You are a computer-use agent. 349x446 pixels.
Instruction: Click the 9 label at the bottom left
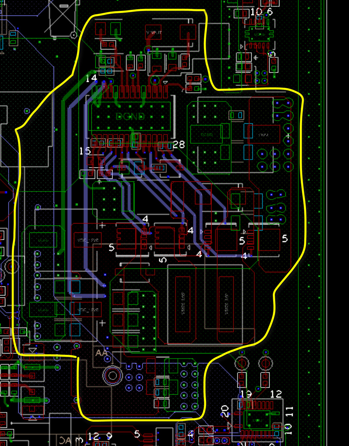(x=109, y=436)
